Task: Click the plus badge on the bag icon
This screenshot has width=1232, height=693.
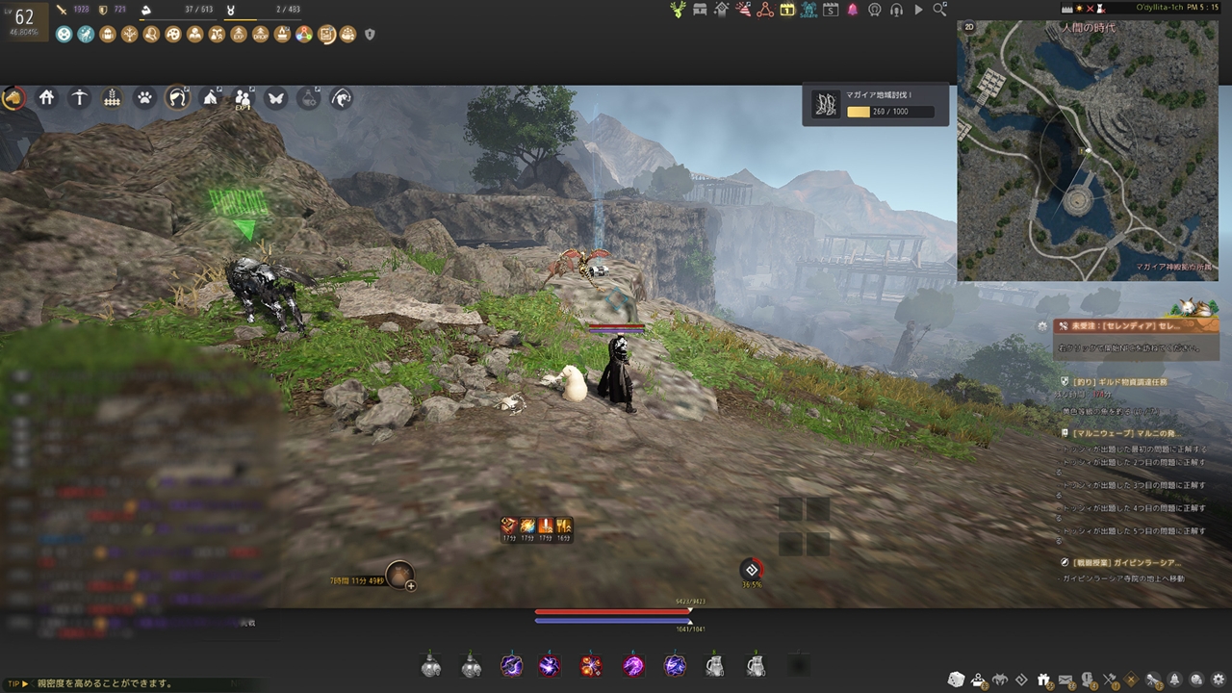Action: (411, 584)
